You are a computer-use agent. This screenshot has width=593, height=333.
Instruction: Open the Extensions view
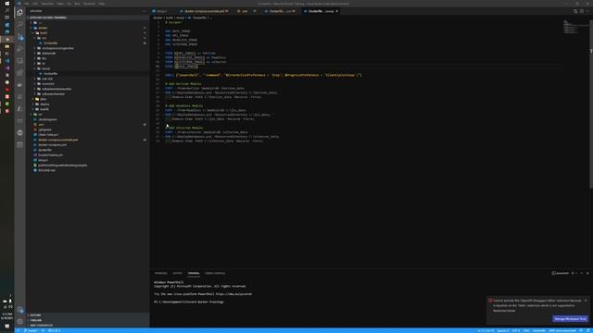tap(19, 73)
